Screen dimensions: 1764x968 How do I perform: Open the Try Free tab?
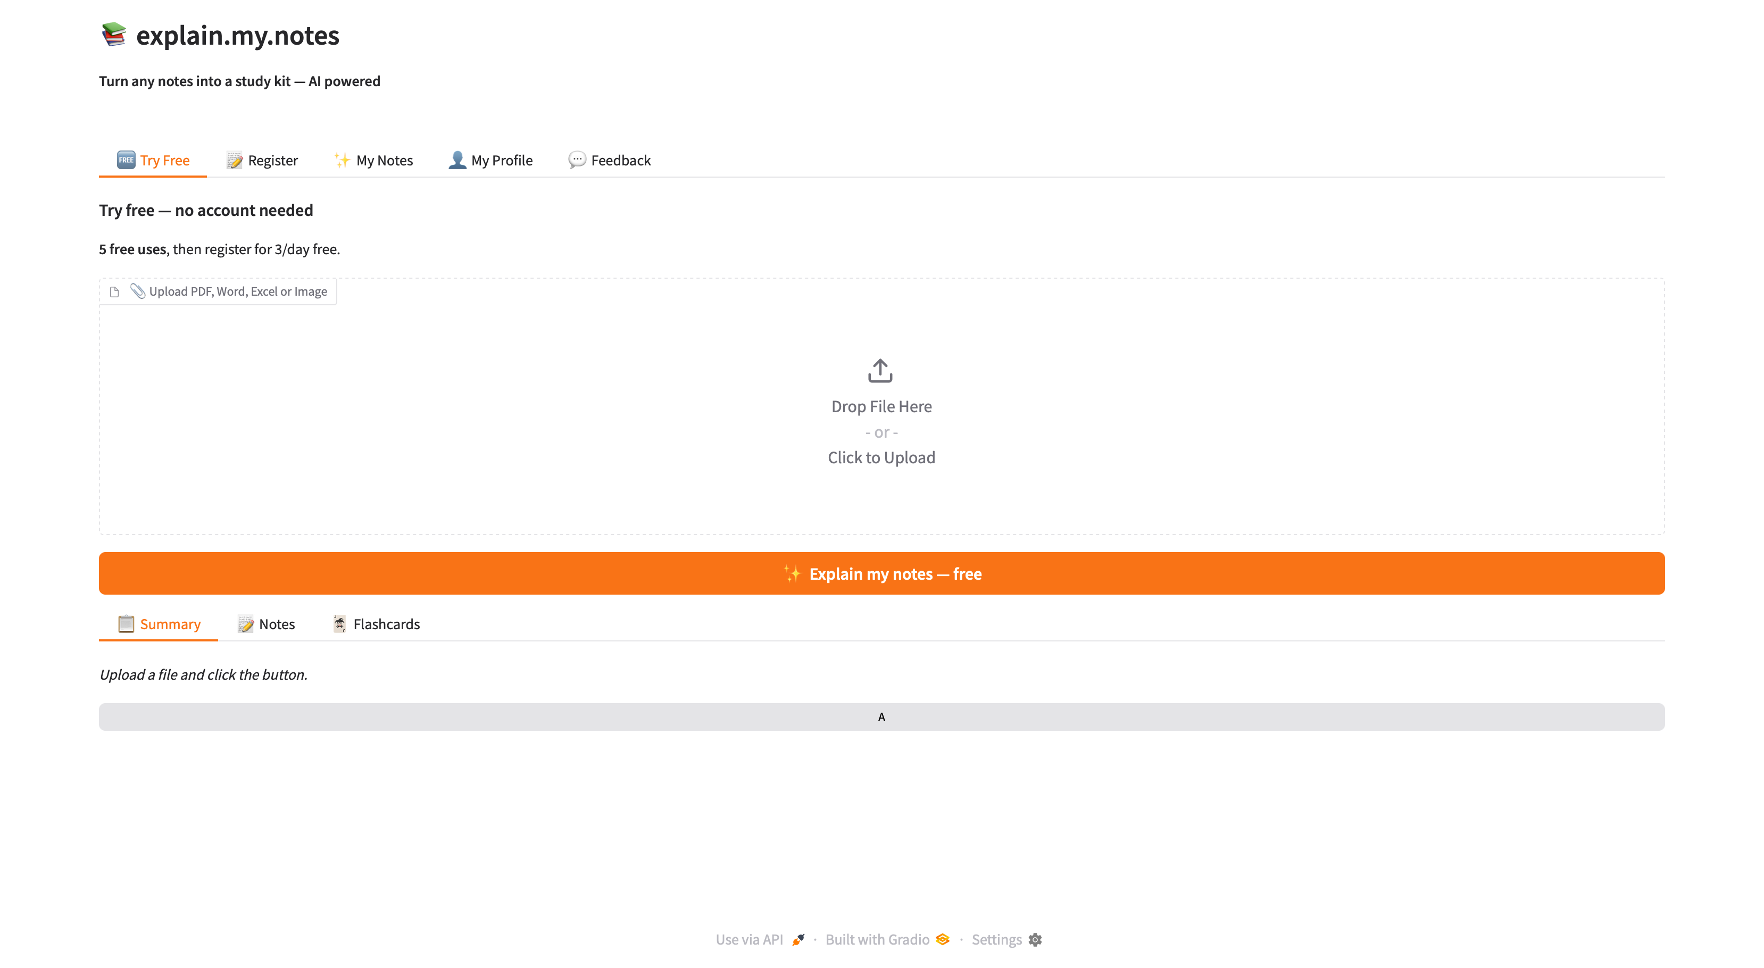(153, 160)
